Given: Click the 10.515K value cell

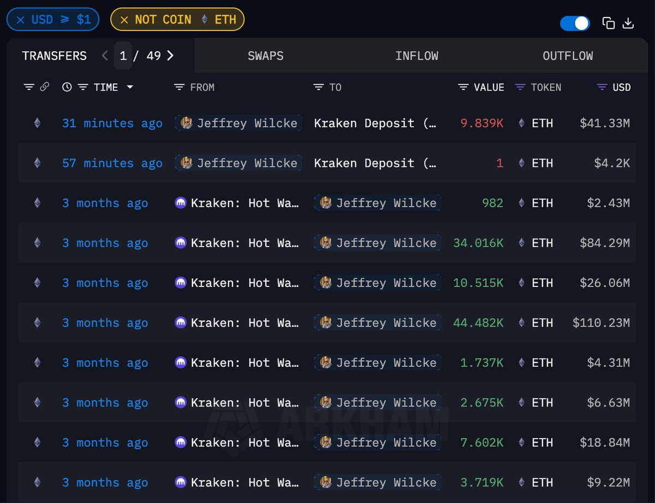Looking at the screenshot, I should tap(478, 283).
